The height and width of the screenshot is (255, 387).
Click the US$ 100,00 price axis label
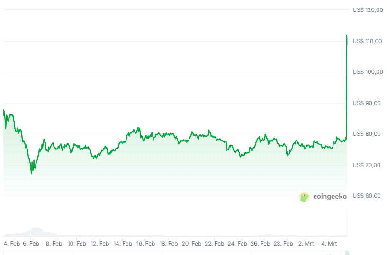pyautogui.click(x=367, y=72)
